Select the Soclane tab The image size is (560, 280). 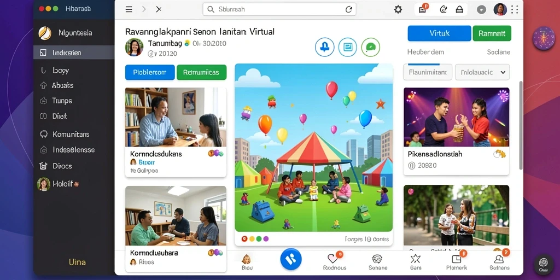[499, 52]
